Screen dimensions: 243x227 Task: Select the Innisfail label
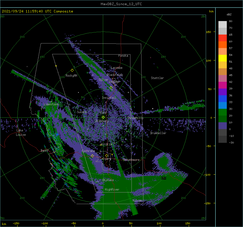tap(109, 98)
